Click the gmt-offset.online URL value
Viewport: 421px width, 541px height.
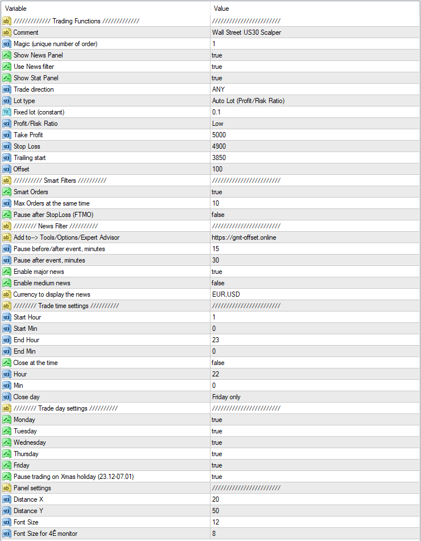pos(244,237)
